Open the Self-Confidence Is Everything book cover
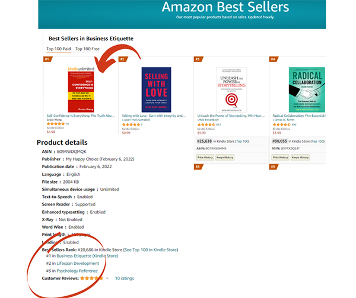Screen dimensions: 356x298 click(x=81, y=89)
